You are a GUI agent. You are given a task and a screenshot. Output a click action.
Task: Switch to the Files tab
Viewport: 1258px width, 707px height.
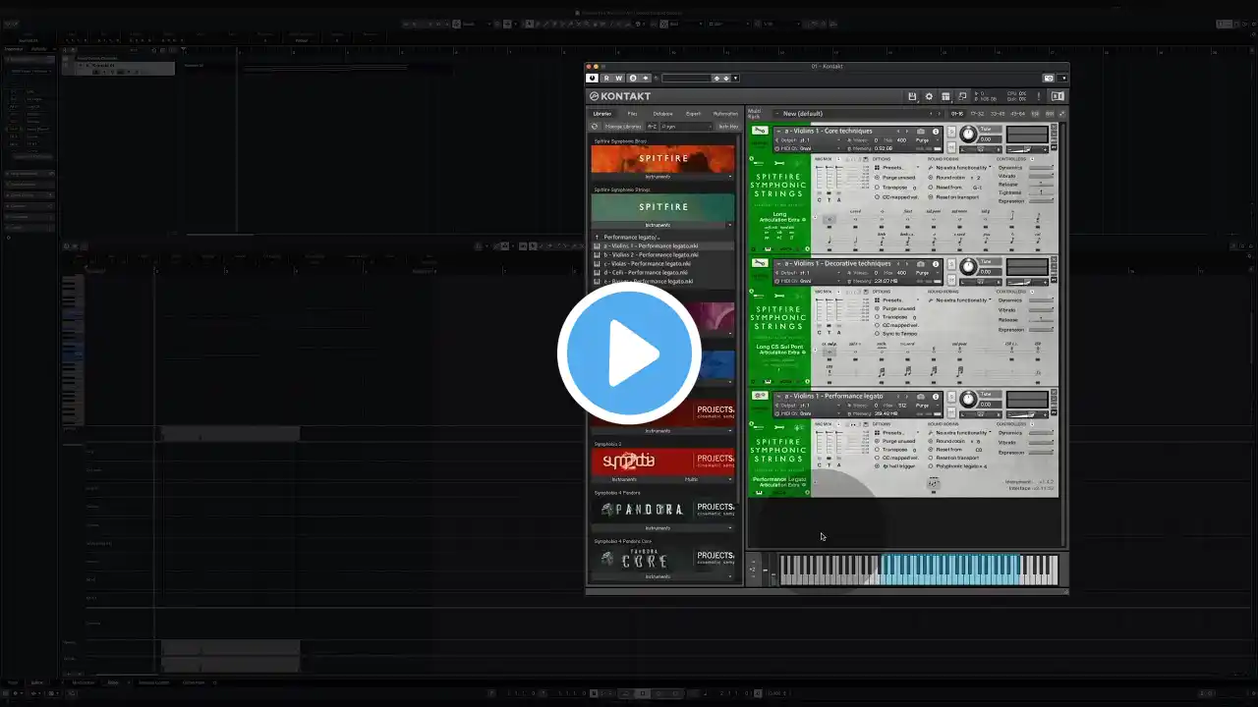tap(632, 114)
